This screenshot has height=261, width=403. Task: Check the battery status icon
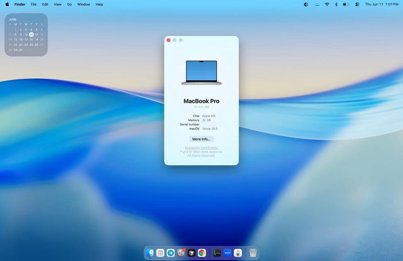(x=346, y=4)
